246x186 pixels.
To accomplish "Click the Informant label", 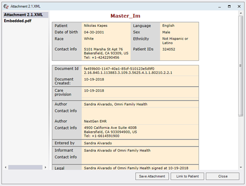I will [x=64, y=150].
